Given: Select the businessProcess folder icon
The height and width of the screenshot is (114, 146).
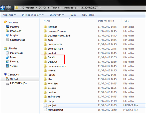Looking at the screenshot, I should click(45, 31).
